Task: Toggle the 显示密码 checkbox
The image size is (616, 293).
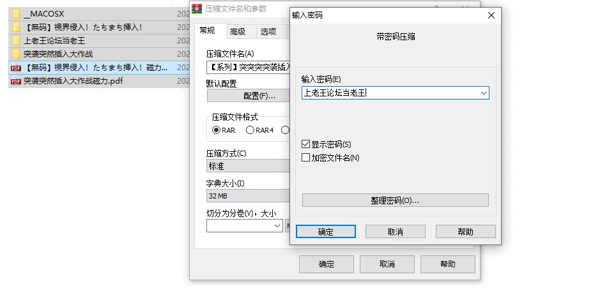Action: coord(305,144)
